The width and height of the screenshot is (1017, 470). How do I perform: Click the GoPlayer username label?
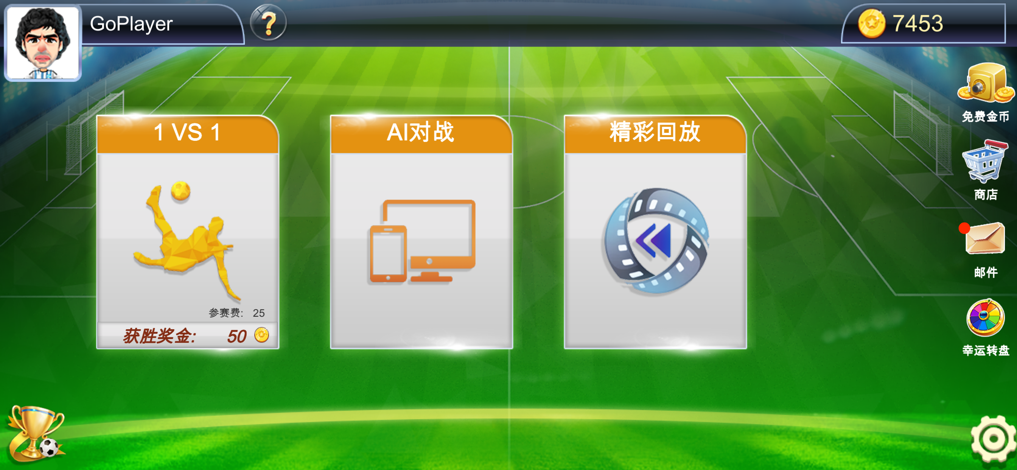tap(131, 24)
